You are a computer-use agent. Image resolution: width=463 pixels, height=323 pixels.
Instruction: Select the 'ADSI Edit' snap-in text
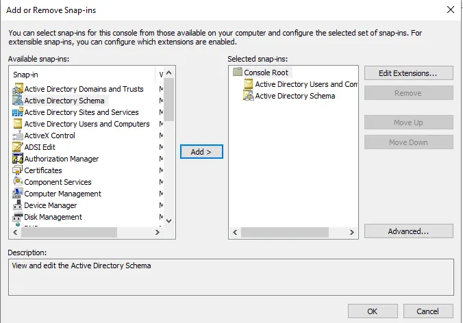[40, 147]
